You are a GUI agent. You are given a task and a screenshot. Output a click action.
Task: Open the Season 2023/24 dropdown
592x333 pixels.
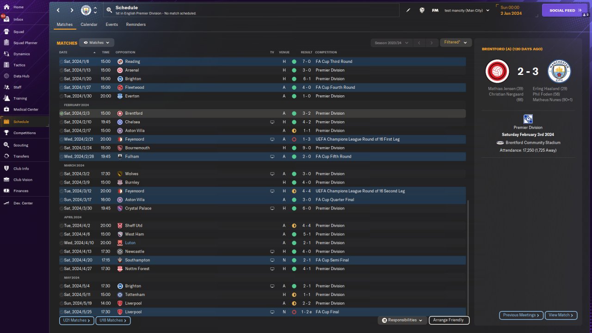pyautogui.click(x=392, y=43)
